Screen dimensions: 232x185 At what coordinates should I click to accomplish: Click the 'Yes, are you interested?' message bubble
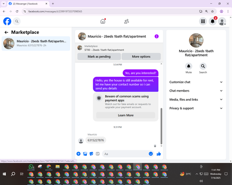coord(141,73)
